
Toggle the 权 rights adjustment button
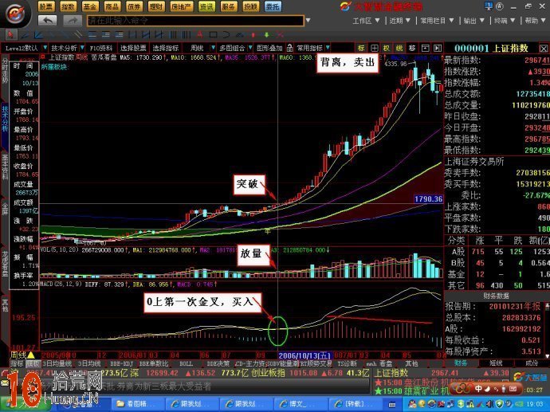click(387, 48)
